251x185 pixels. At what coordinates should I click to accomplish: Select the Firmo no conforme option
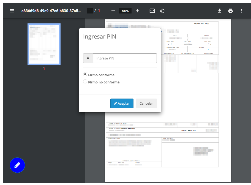pyautogui.click(x=85, y=82)
